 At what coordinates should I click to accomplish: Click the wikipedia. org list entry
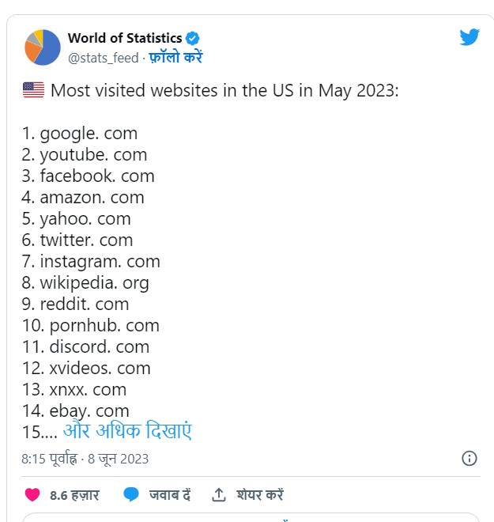(x=85, y=283)
